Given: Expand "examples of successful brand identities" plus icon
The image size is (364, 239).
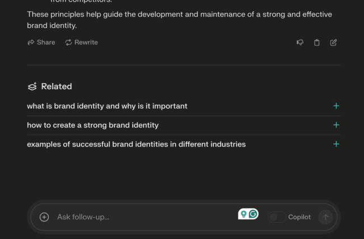Looking at the screenshot, I should [336, 144].
